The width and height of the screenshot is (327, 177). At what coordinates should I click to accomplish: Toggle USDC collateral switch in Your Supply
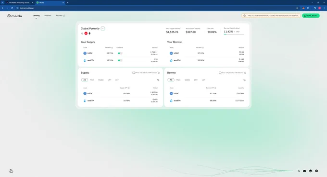pyautogui.click(x=120, y=53)
